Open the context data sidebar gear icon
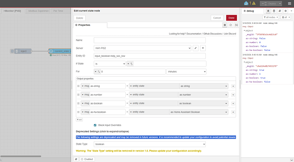The width and height of the screenshot is (294, 162). (285, 11)
